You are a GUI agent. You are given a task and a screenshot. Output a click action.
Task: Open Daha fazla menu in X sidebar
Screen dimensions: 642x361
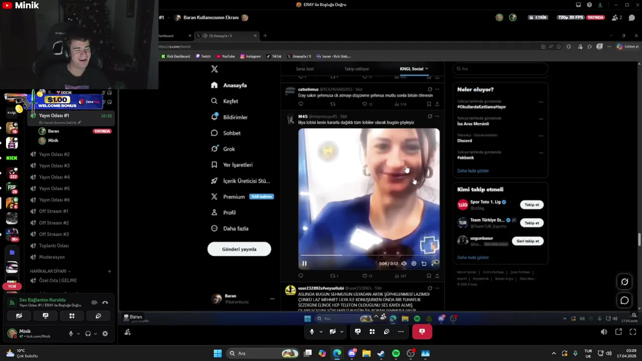tap(230, 228)
